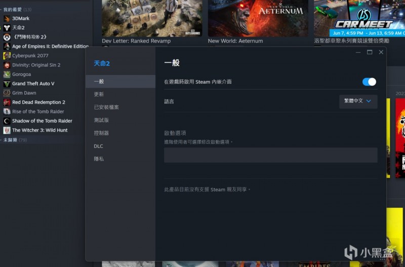The image size is (405, 267).
Task: Click Red Dead Redemption 2 icon
Action: point(7,102)
